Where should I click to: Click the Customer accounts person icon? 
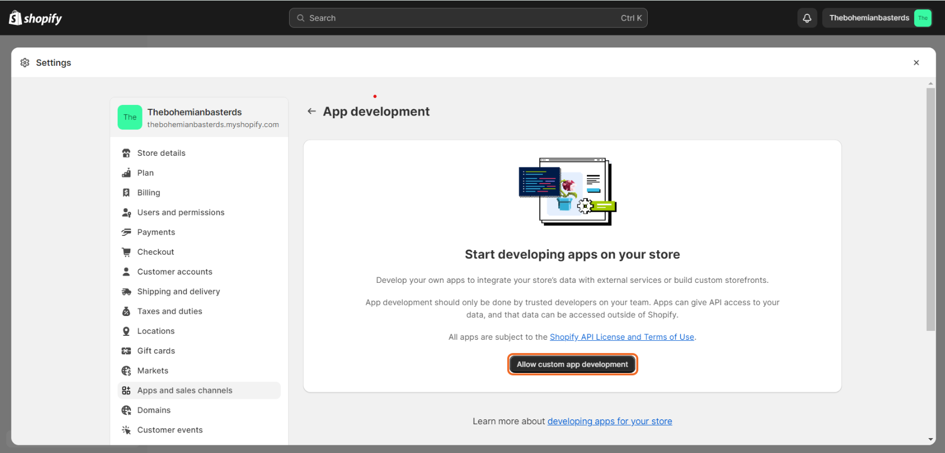click(126, 272)
